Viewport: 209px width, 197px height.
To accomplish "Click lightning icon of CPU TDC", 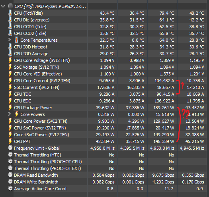I will click(10, 94).
